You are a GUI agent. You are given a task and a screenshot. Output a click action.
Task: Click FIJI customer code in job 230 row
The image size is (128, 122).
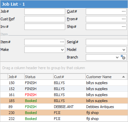(x=57, y=113)
